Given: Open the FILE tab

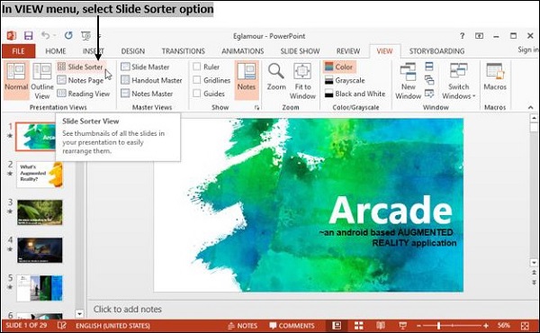Looking at the screenshot, I should (18, 51).
